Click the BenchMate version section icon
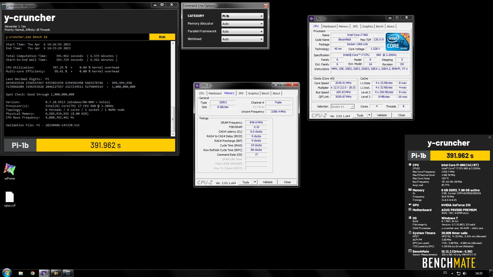The image size is (493, 277). click(x=410, y=251)
